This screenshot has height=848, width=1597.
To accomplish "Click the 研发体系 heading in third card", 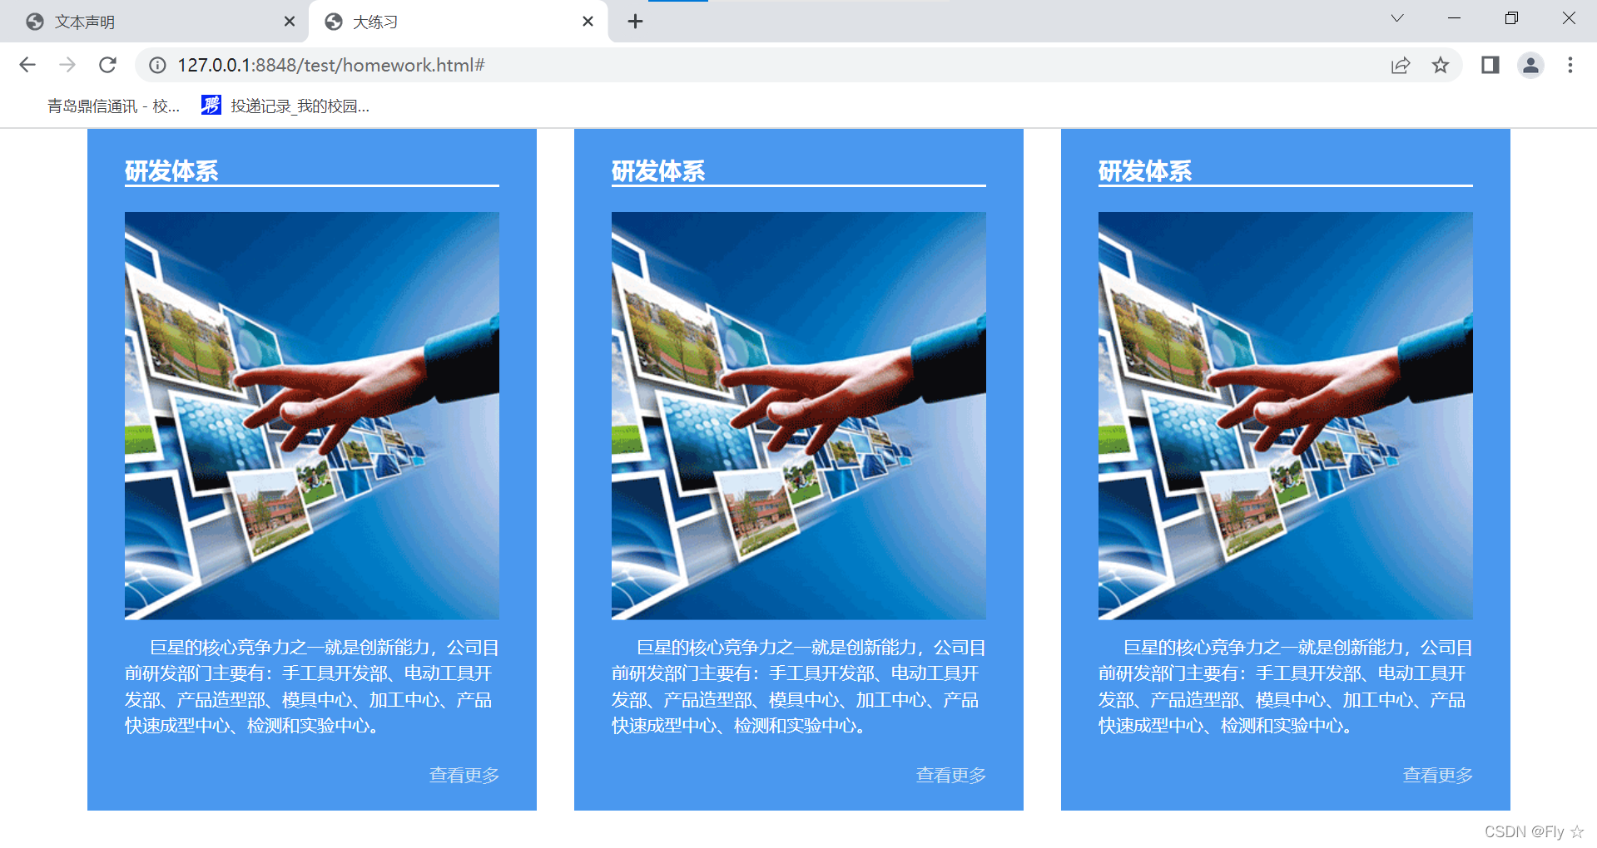I will 1145,171.
